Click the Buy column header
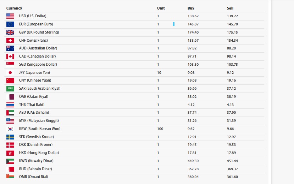This screenshot has height=184, width=294. click(191, 8)
